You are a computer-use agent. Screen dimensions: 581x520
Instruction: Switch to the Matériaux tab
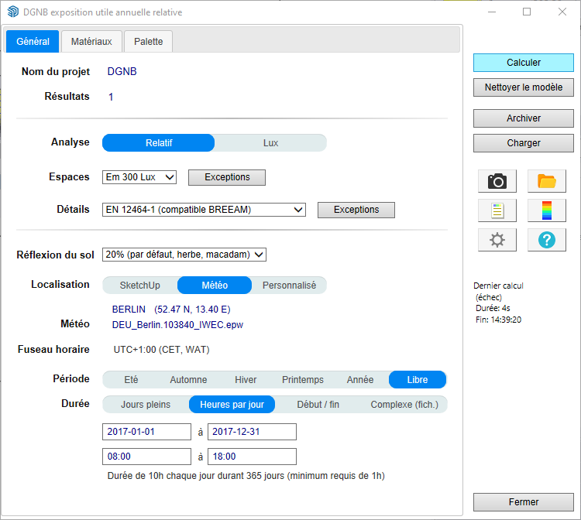pyautogui.click(x=91, y=42)
